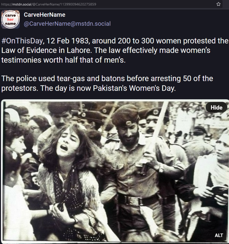The width and height of the screenshot is (229, 244).
Task: Hide the attached protest photo
Action: pyautogui.click(x=217, y=108)
